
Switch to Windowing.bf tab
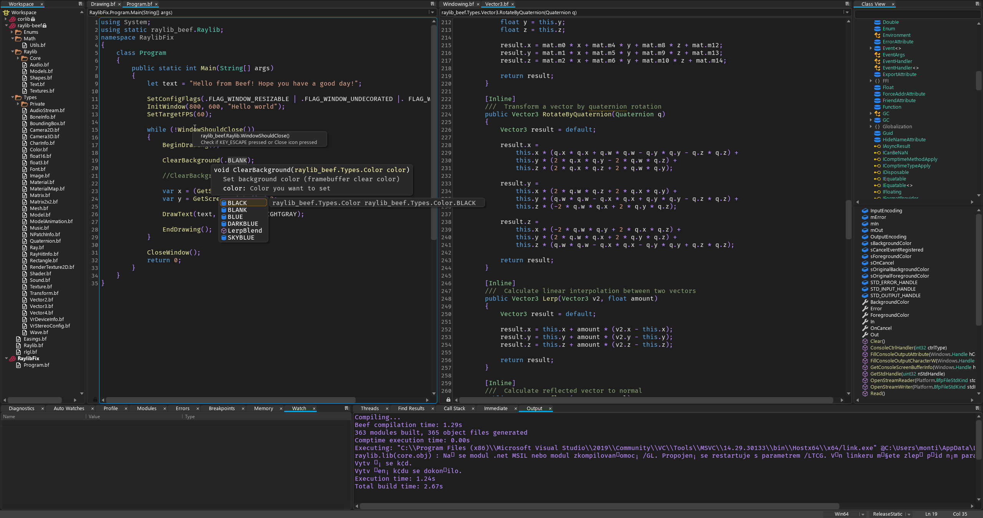458,4
